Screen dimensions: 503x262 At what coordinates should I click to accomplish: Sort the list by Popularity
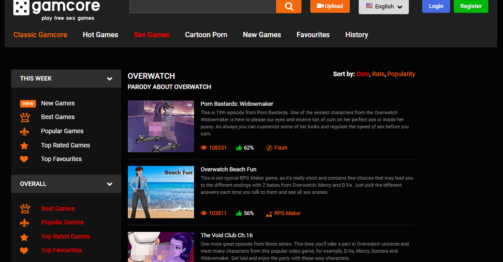coord(401,74)
